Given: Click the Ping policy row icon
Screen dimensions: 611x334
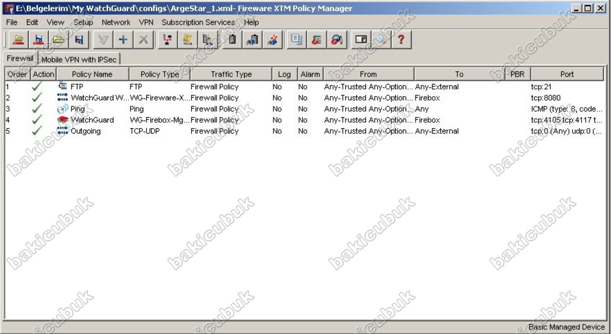Looking at the screenshot, I should click(x=63, y=109).
